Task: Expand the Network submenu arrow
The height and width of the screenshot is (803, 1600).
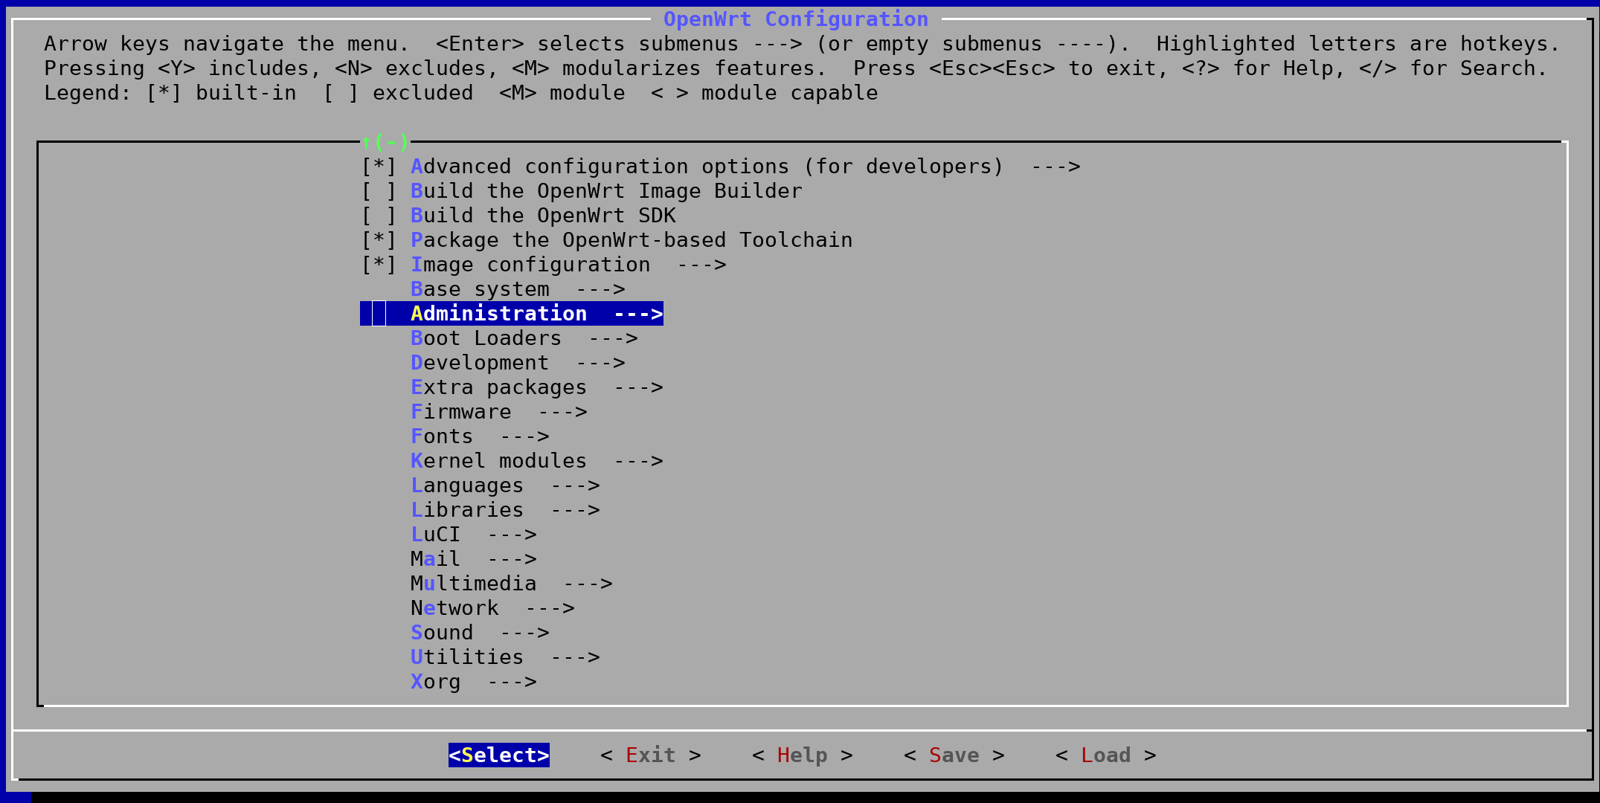Action: click(x=550, y=608)
